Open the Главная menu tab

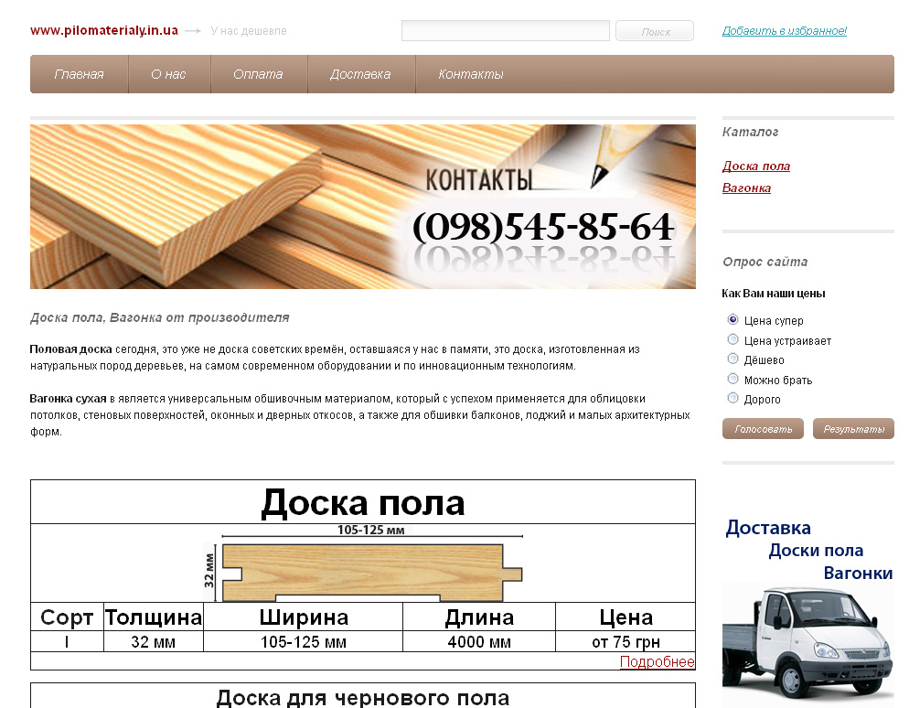pyautogui.click(x=79, y=74)
